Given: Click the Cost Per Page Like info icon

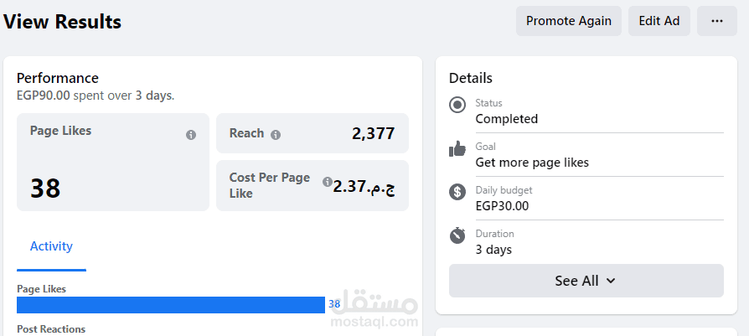Looking at the screenshot, I should [x=328, y=182].
